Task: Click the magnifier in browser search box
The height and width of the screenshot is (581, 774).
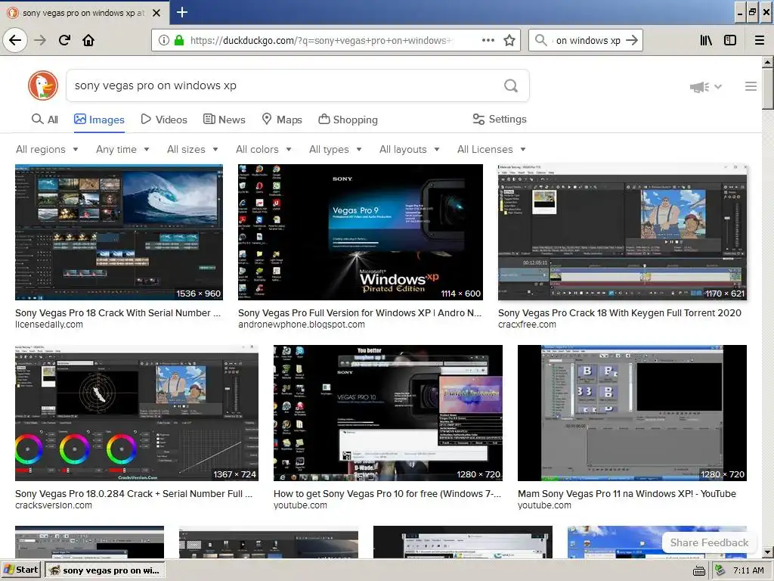Action: pyautogui.click(x=541, y=40)
